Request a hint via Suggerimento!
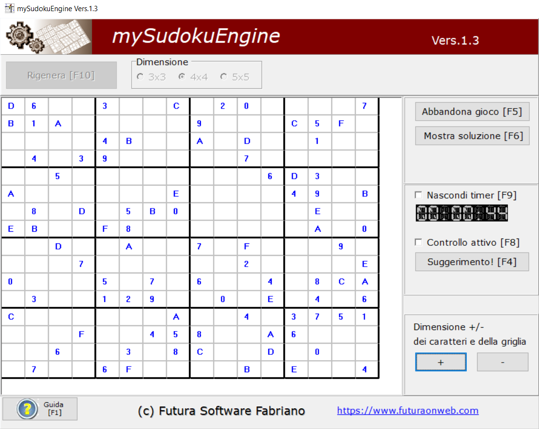 (472, 261)
